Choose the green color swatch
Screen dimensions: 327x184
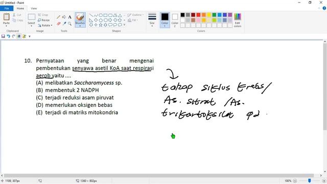[x=214, y=15]
